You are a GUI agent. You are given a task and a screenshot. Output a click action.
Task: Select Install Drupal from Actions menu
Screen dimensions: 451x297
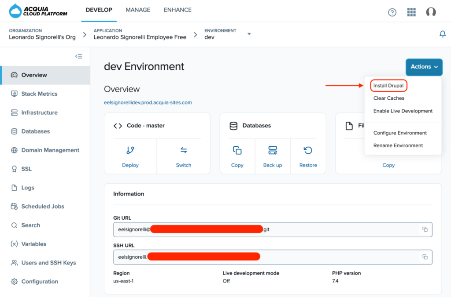click(388, 86)
